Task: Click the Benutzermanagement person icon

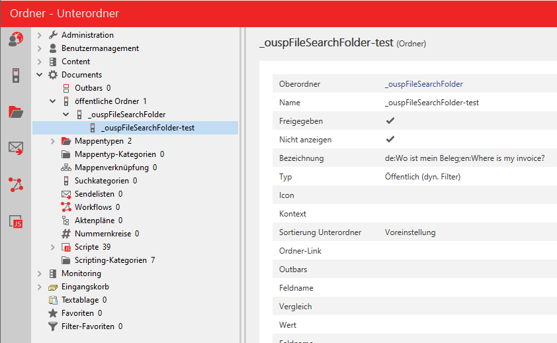Action: (53, 48)
